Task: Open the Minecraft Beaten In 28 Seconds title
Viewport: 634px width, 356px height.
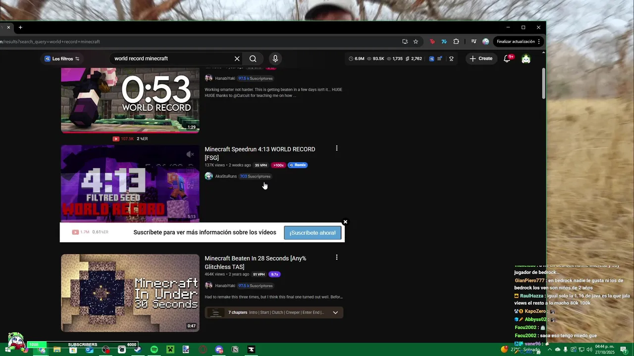Action: [256, 263]
